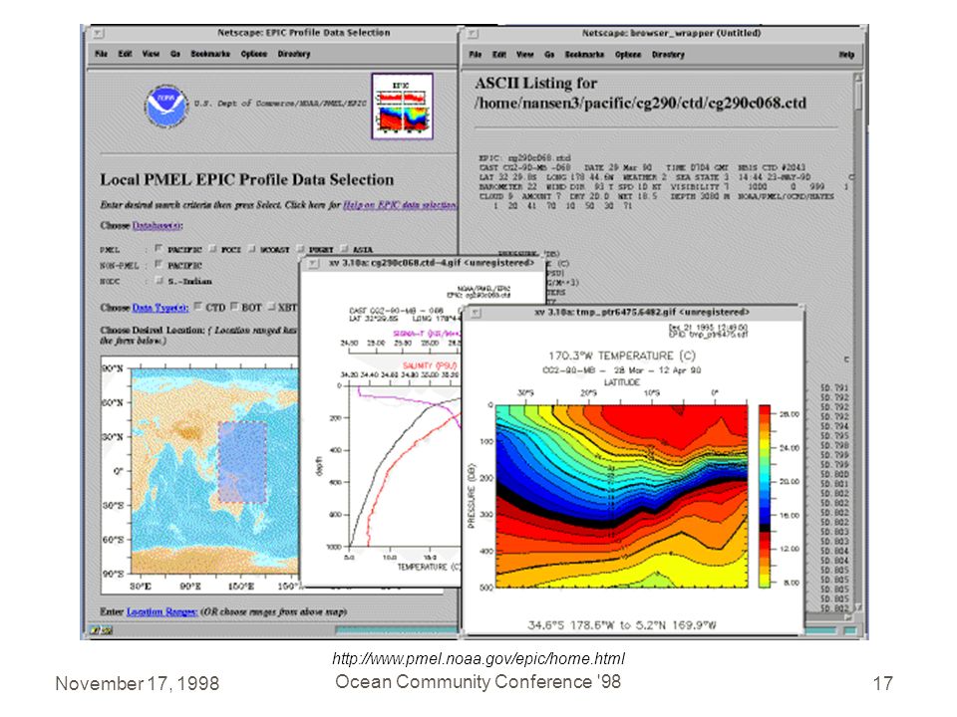Open window menu button of browser_wrapper window

(472, 34)
